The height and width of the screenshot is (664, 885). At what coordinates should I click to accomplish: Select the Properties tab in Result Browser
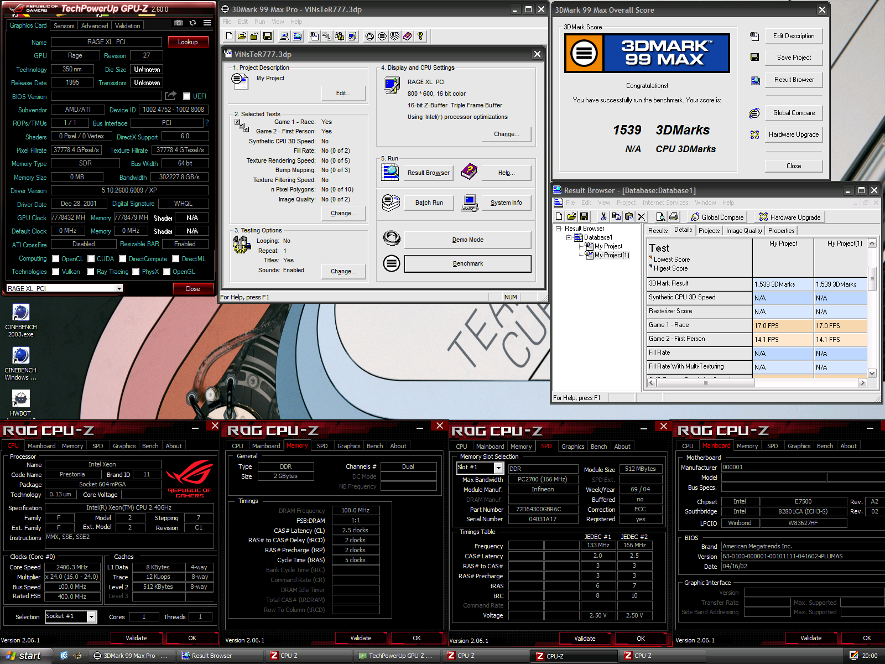781,231
